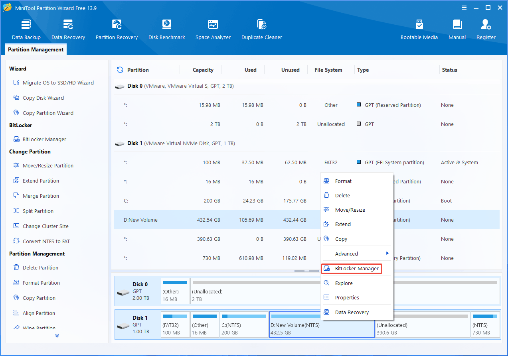
Task: Open Duplicate Cleaner
Action: coord(262,29)
